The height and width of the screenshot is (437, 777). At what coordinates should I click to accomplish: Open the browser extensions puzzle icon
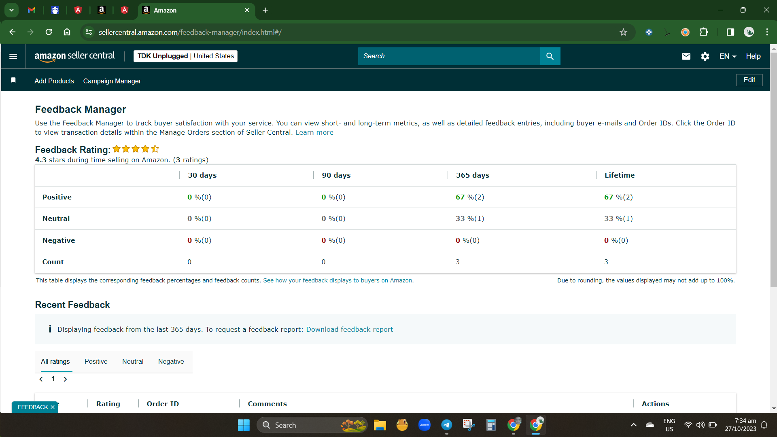(704, 32)
